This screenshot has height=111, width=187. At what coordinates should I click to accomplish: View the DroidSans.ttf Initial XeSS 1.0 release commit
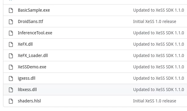click(155, 21)
